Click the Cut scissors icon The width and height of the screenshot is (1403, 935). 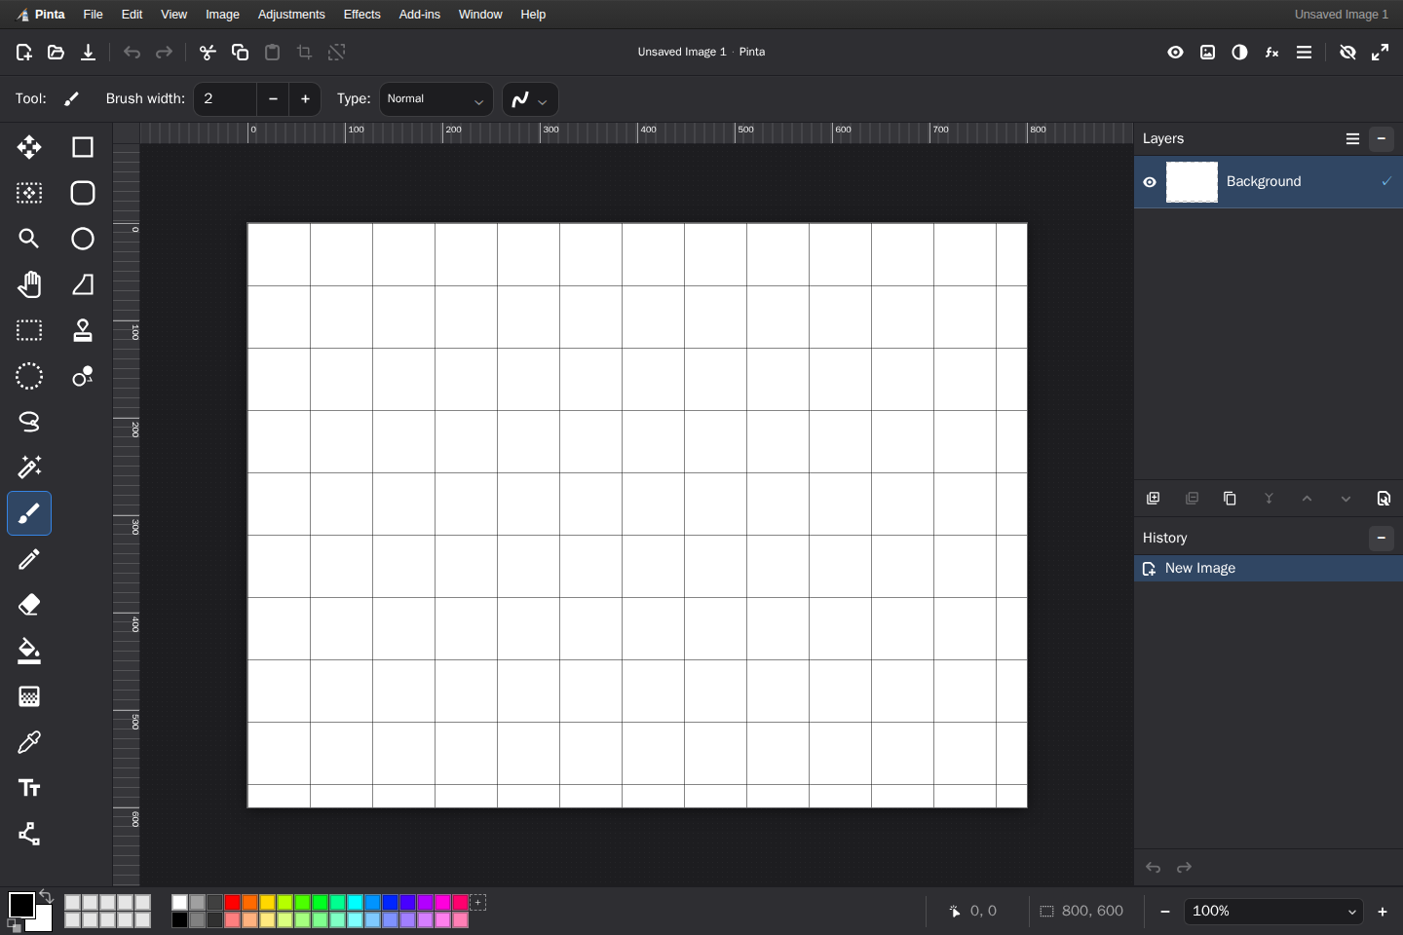coord(208,53)
